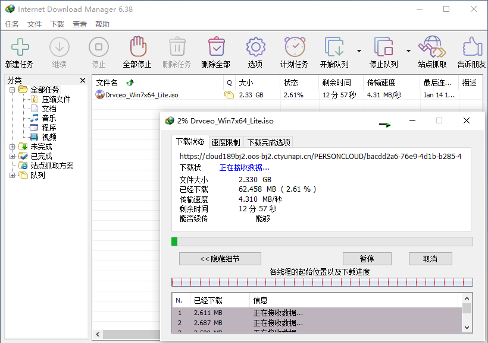The height and width of the screenshot is (343, 488).
Task: Click 信息 header in thread list
Action: [x=354, y=300]
